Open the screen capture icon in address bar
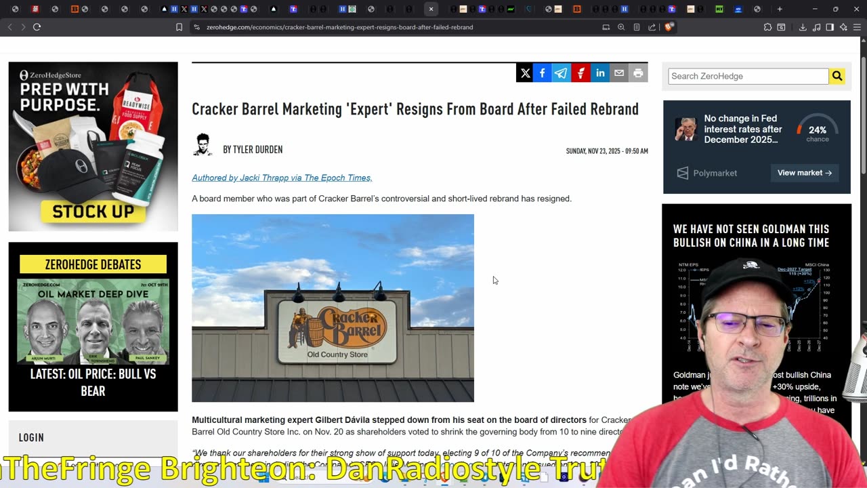This screenshot has width=867, height=488. [x=606, y=27]
